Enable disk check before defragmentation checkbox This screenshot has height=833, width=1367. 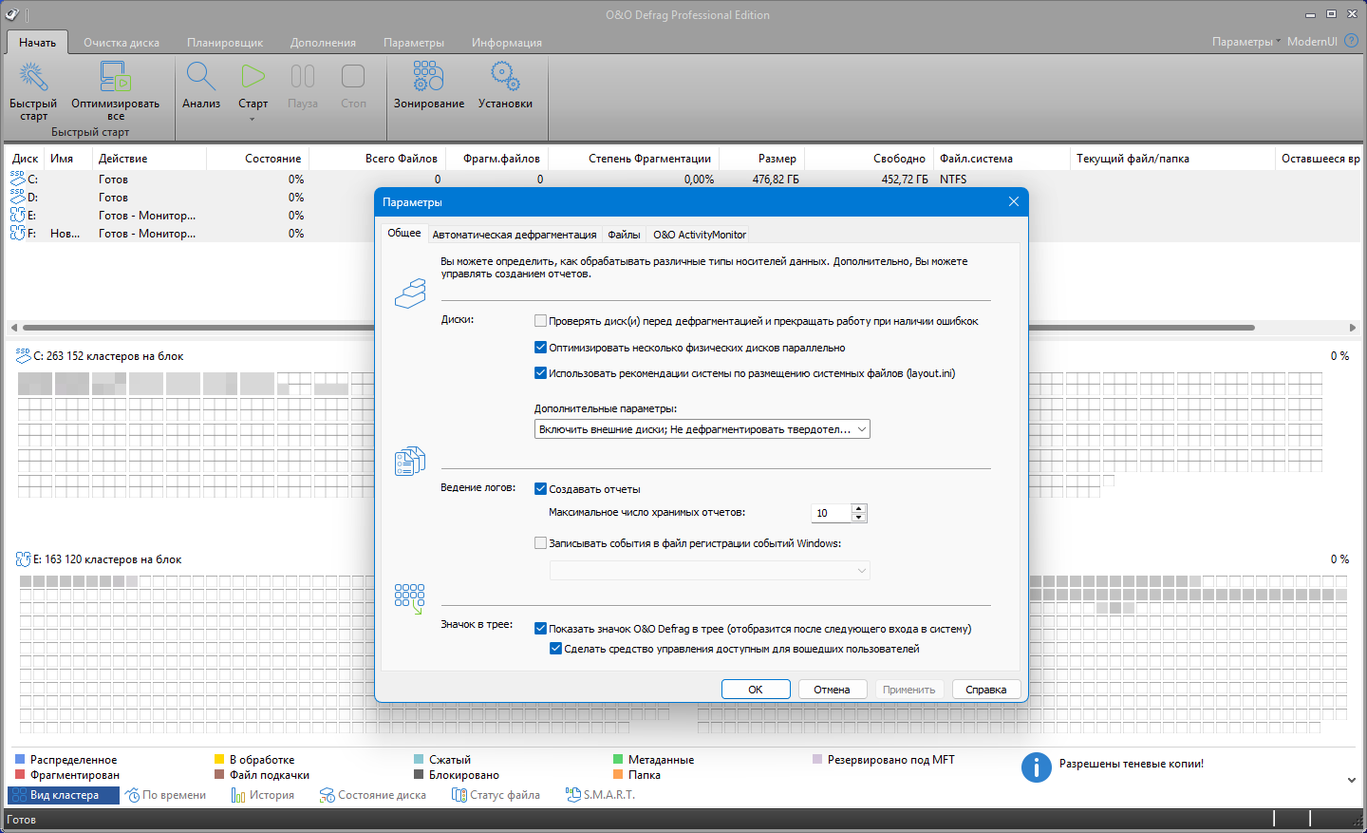point(541,321)
